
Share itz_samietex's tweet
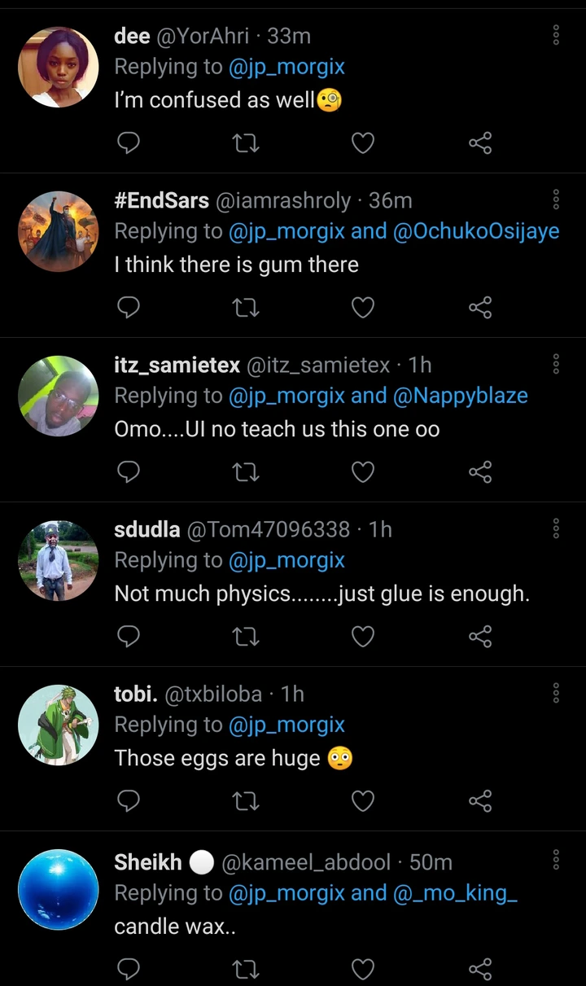point(480,472)
